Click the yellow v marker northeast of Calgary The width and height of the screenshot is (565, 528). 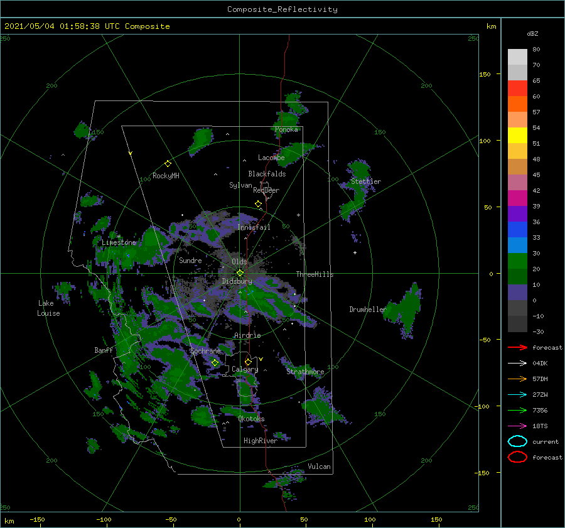(x=261, y=359)
